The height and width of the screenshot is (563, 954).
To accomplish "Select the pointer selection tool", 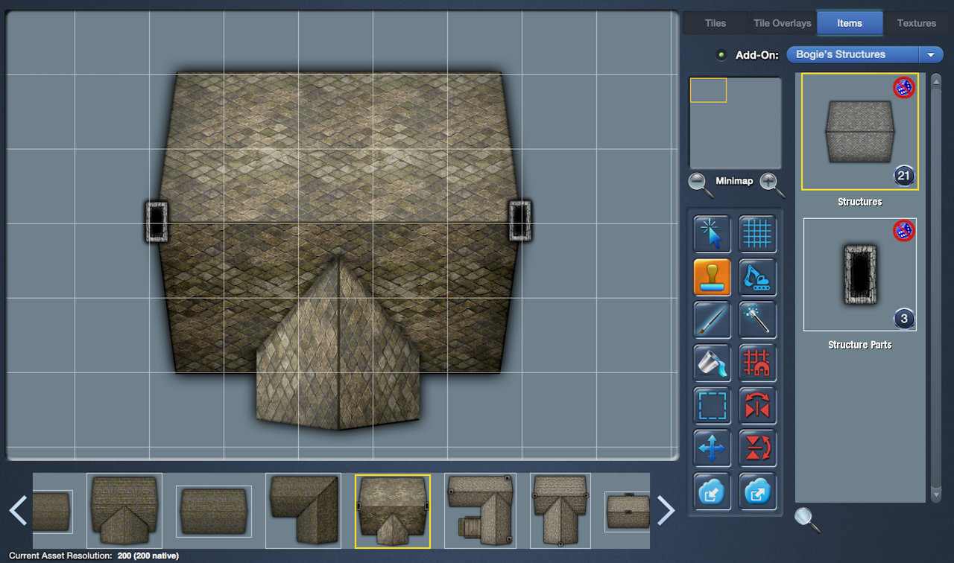I will click(x=712, y=235).
